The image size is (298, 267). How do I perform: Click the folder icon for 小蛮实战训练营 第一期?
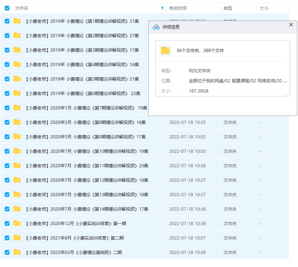tap(17, 223)
